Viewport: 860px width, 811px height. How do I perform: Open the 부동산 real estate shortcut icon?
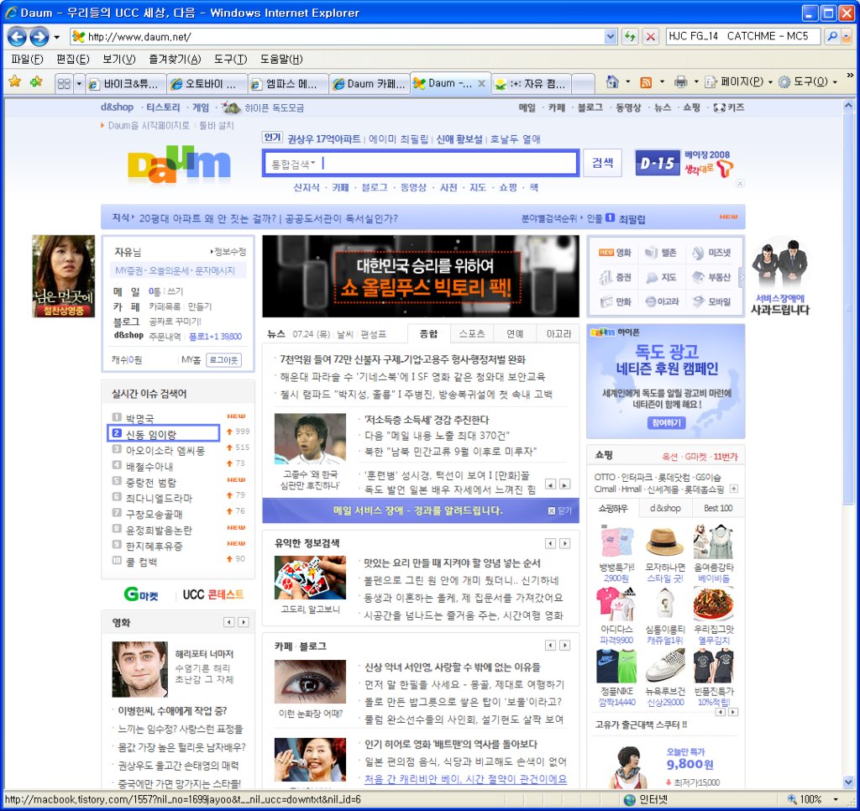(x=711, y=277)
